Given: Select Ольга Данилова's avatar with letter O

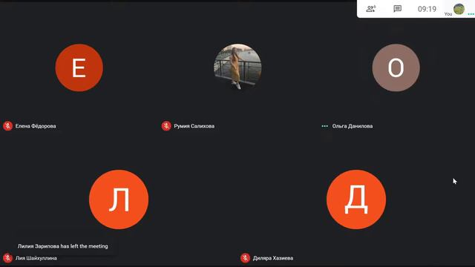Looking at the screenshot, I should [x=396, y=67].
